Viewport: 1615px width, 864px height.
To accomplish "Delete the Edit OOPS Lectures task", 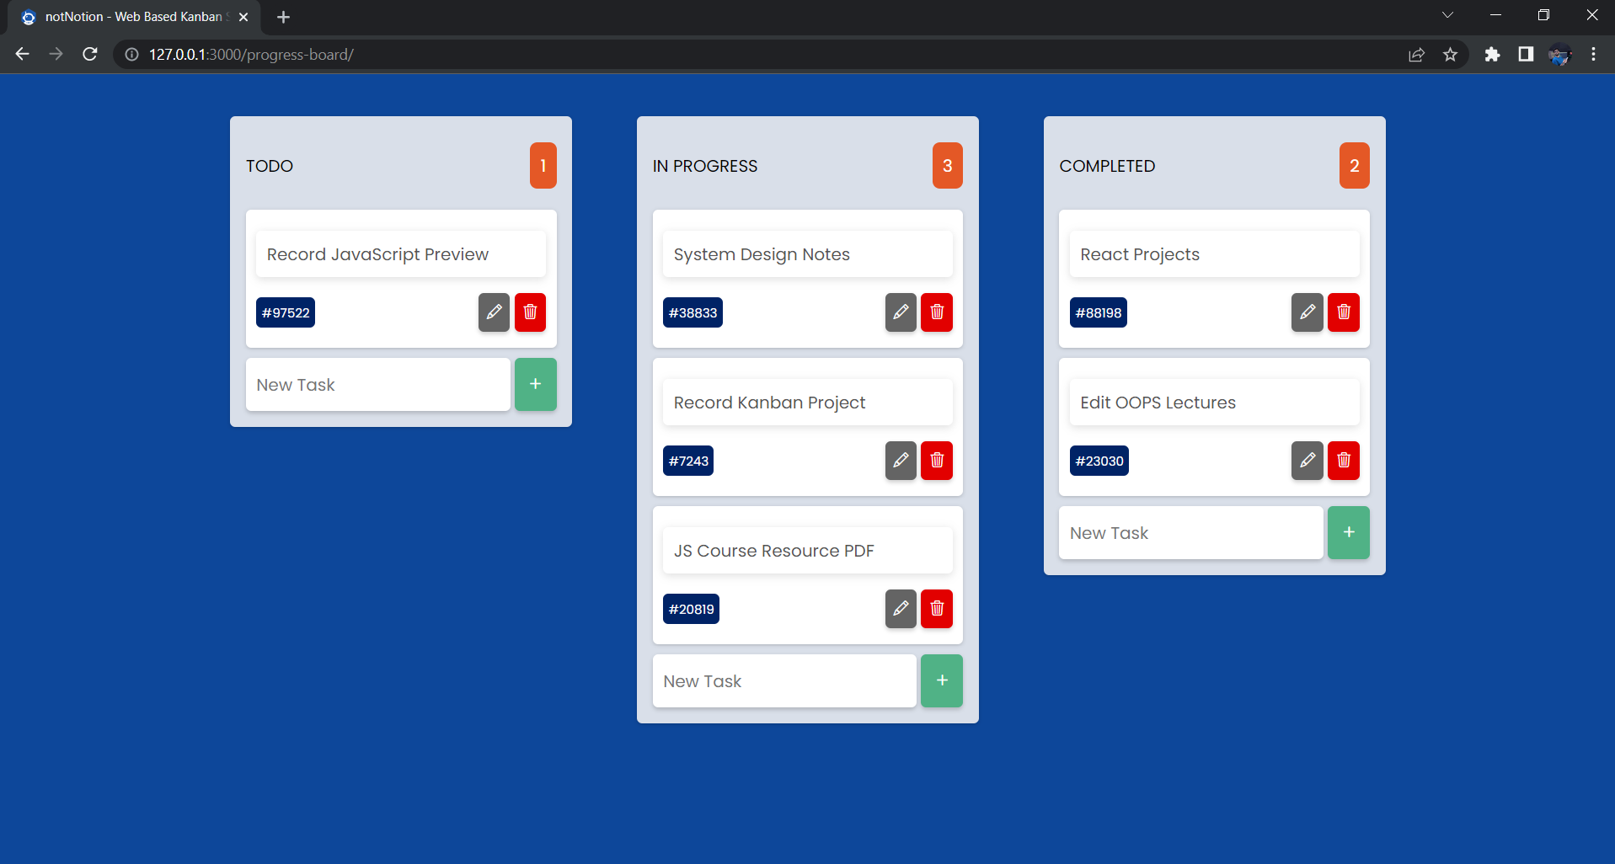I will [x=1343, y=461].
